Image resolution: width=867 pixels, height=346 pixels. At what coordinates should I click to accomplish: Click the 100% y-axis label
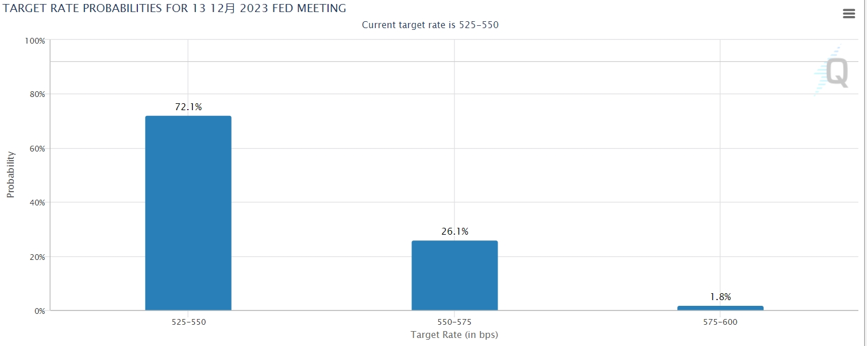coord(35,41)
